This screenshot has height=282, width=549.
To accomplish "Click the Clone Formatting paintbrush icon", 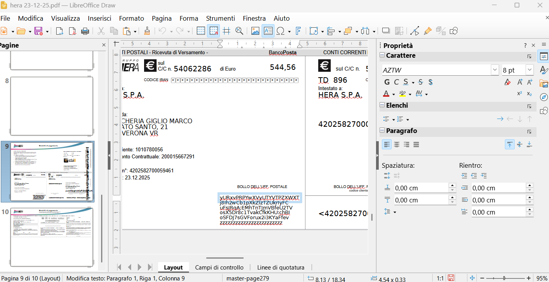I will [147, 31].
